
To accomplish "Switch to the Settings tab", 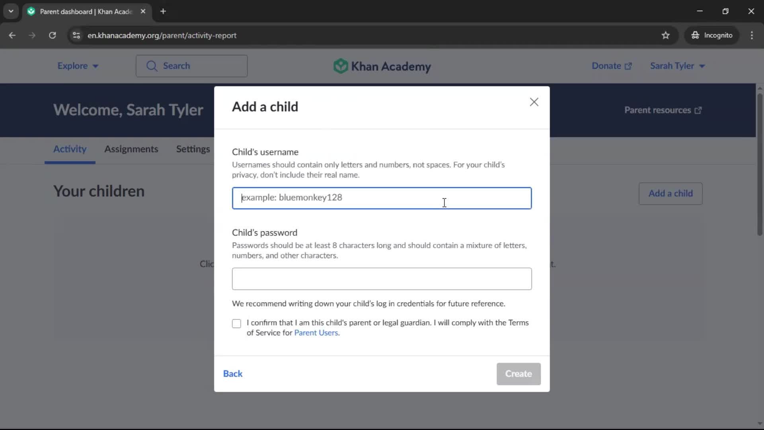I will (193, 149).
